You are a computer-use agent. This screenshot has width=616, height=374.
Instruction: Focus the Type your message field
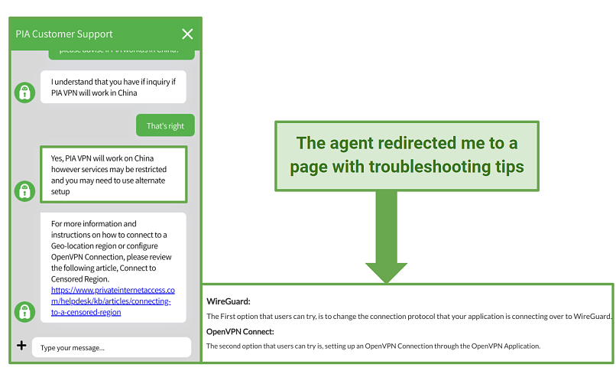point(112,347)
